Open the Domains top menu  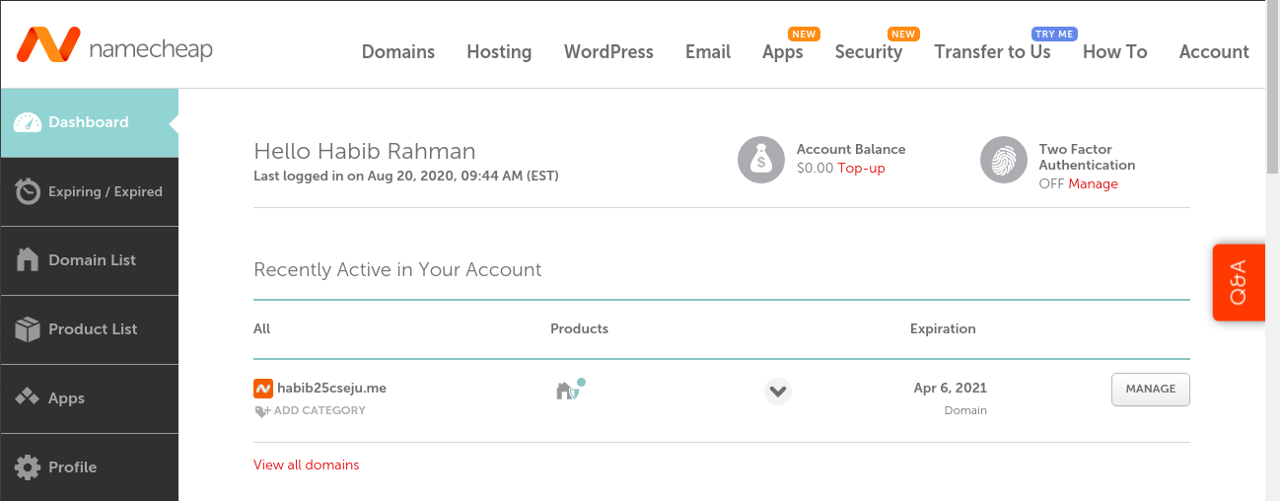pyautogui.click(x=398, y=52)
